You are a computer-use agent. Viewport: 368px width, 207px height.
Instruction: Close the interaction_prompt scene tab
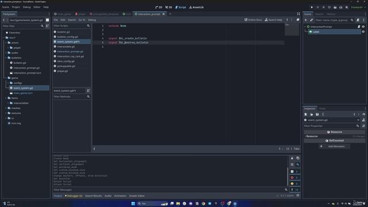[x=163, y=14]
